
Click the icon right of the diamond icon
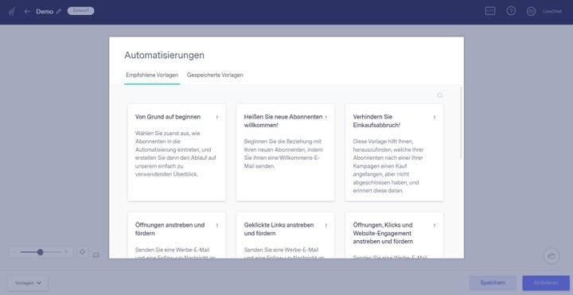pos(96,254)
